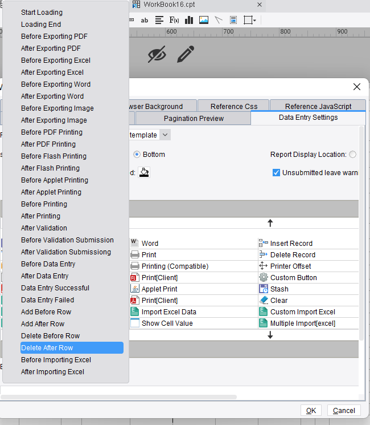Click the align lines toolbar icon
This screenshot has height=425, width=370.
point(159,20)
